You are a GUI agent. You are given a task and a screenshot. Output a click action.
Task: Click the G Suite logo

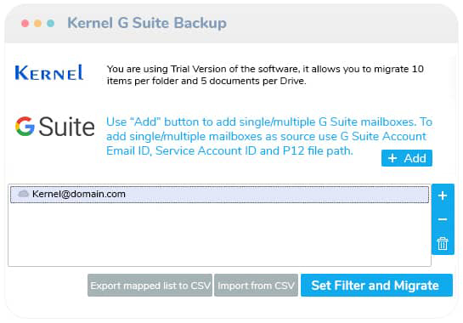point(55,127)
